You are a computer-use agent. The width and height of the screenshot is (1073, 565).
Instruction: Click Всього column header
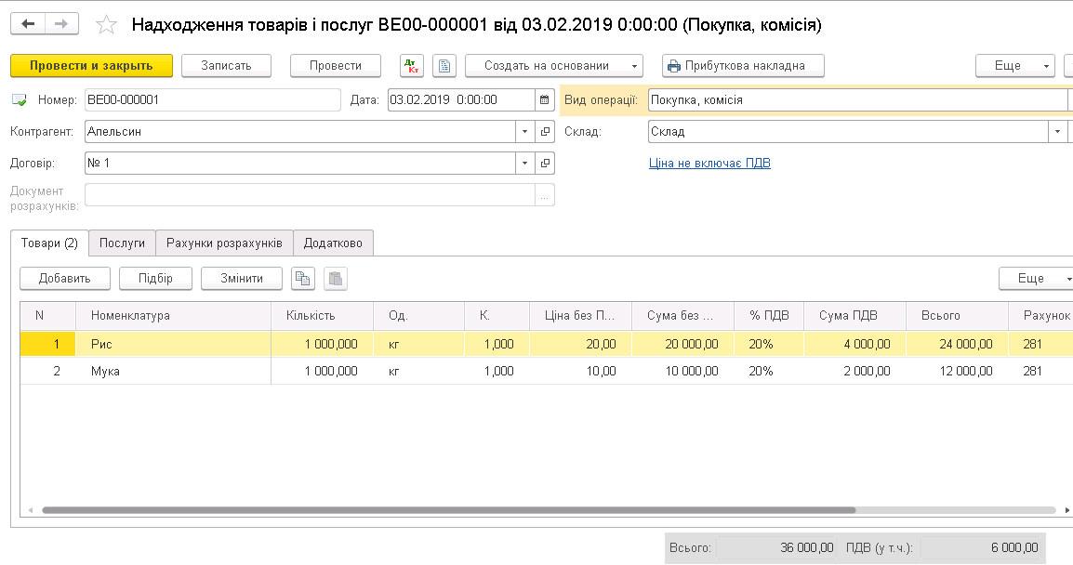coord(957,315)
